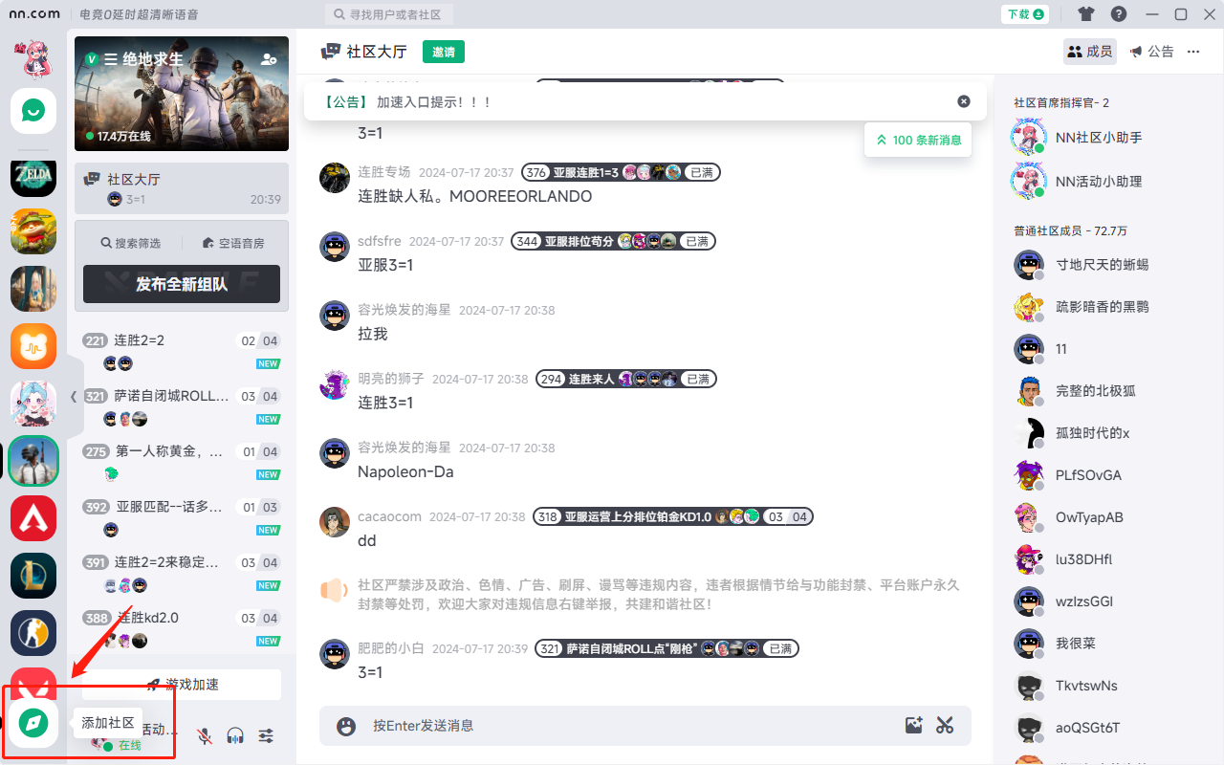Toggle the headset audio output icon
1224x765 pixels.
234,735
